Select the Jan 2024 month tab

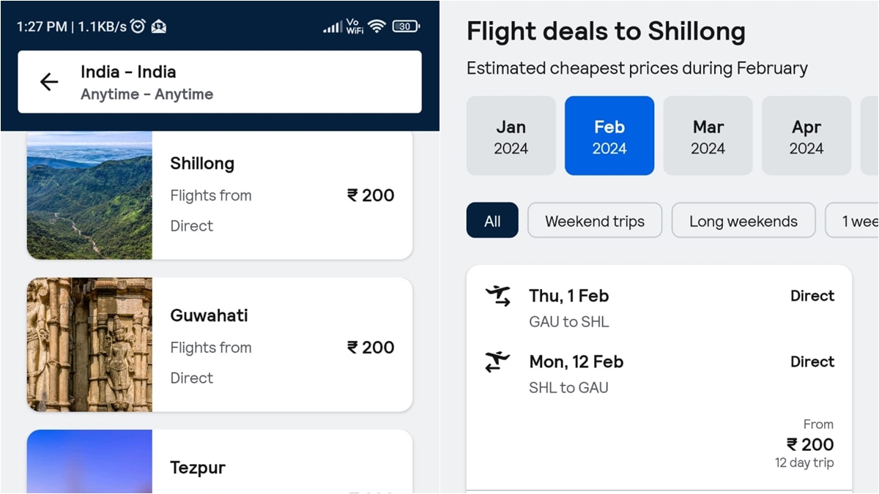tap(511, 136)
